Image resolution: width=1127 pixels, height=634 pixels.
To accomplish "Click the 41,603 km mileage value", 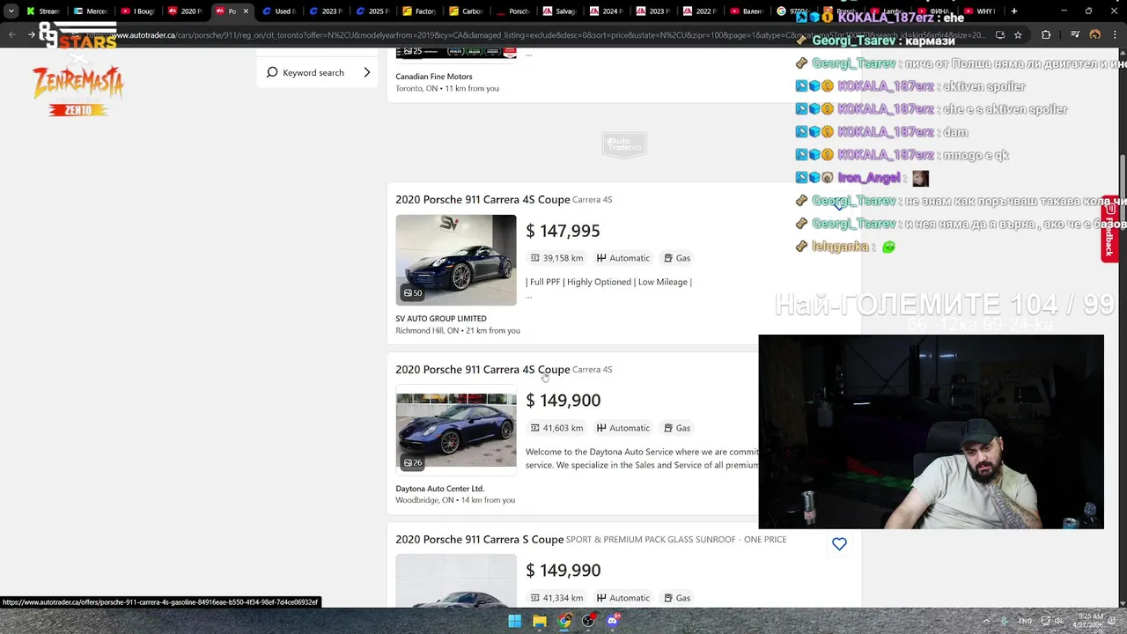I will [563, 428].
